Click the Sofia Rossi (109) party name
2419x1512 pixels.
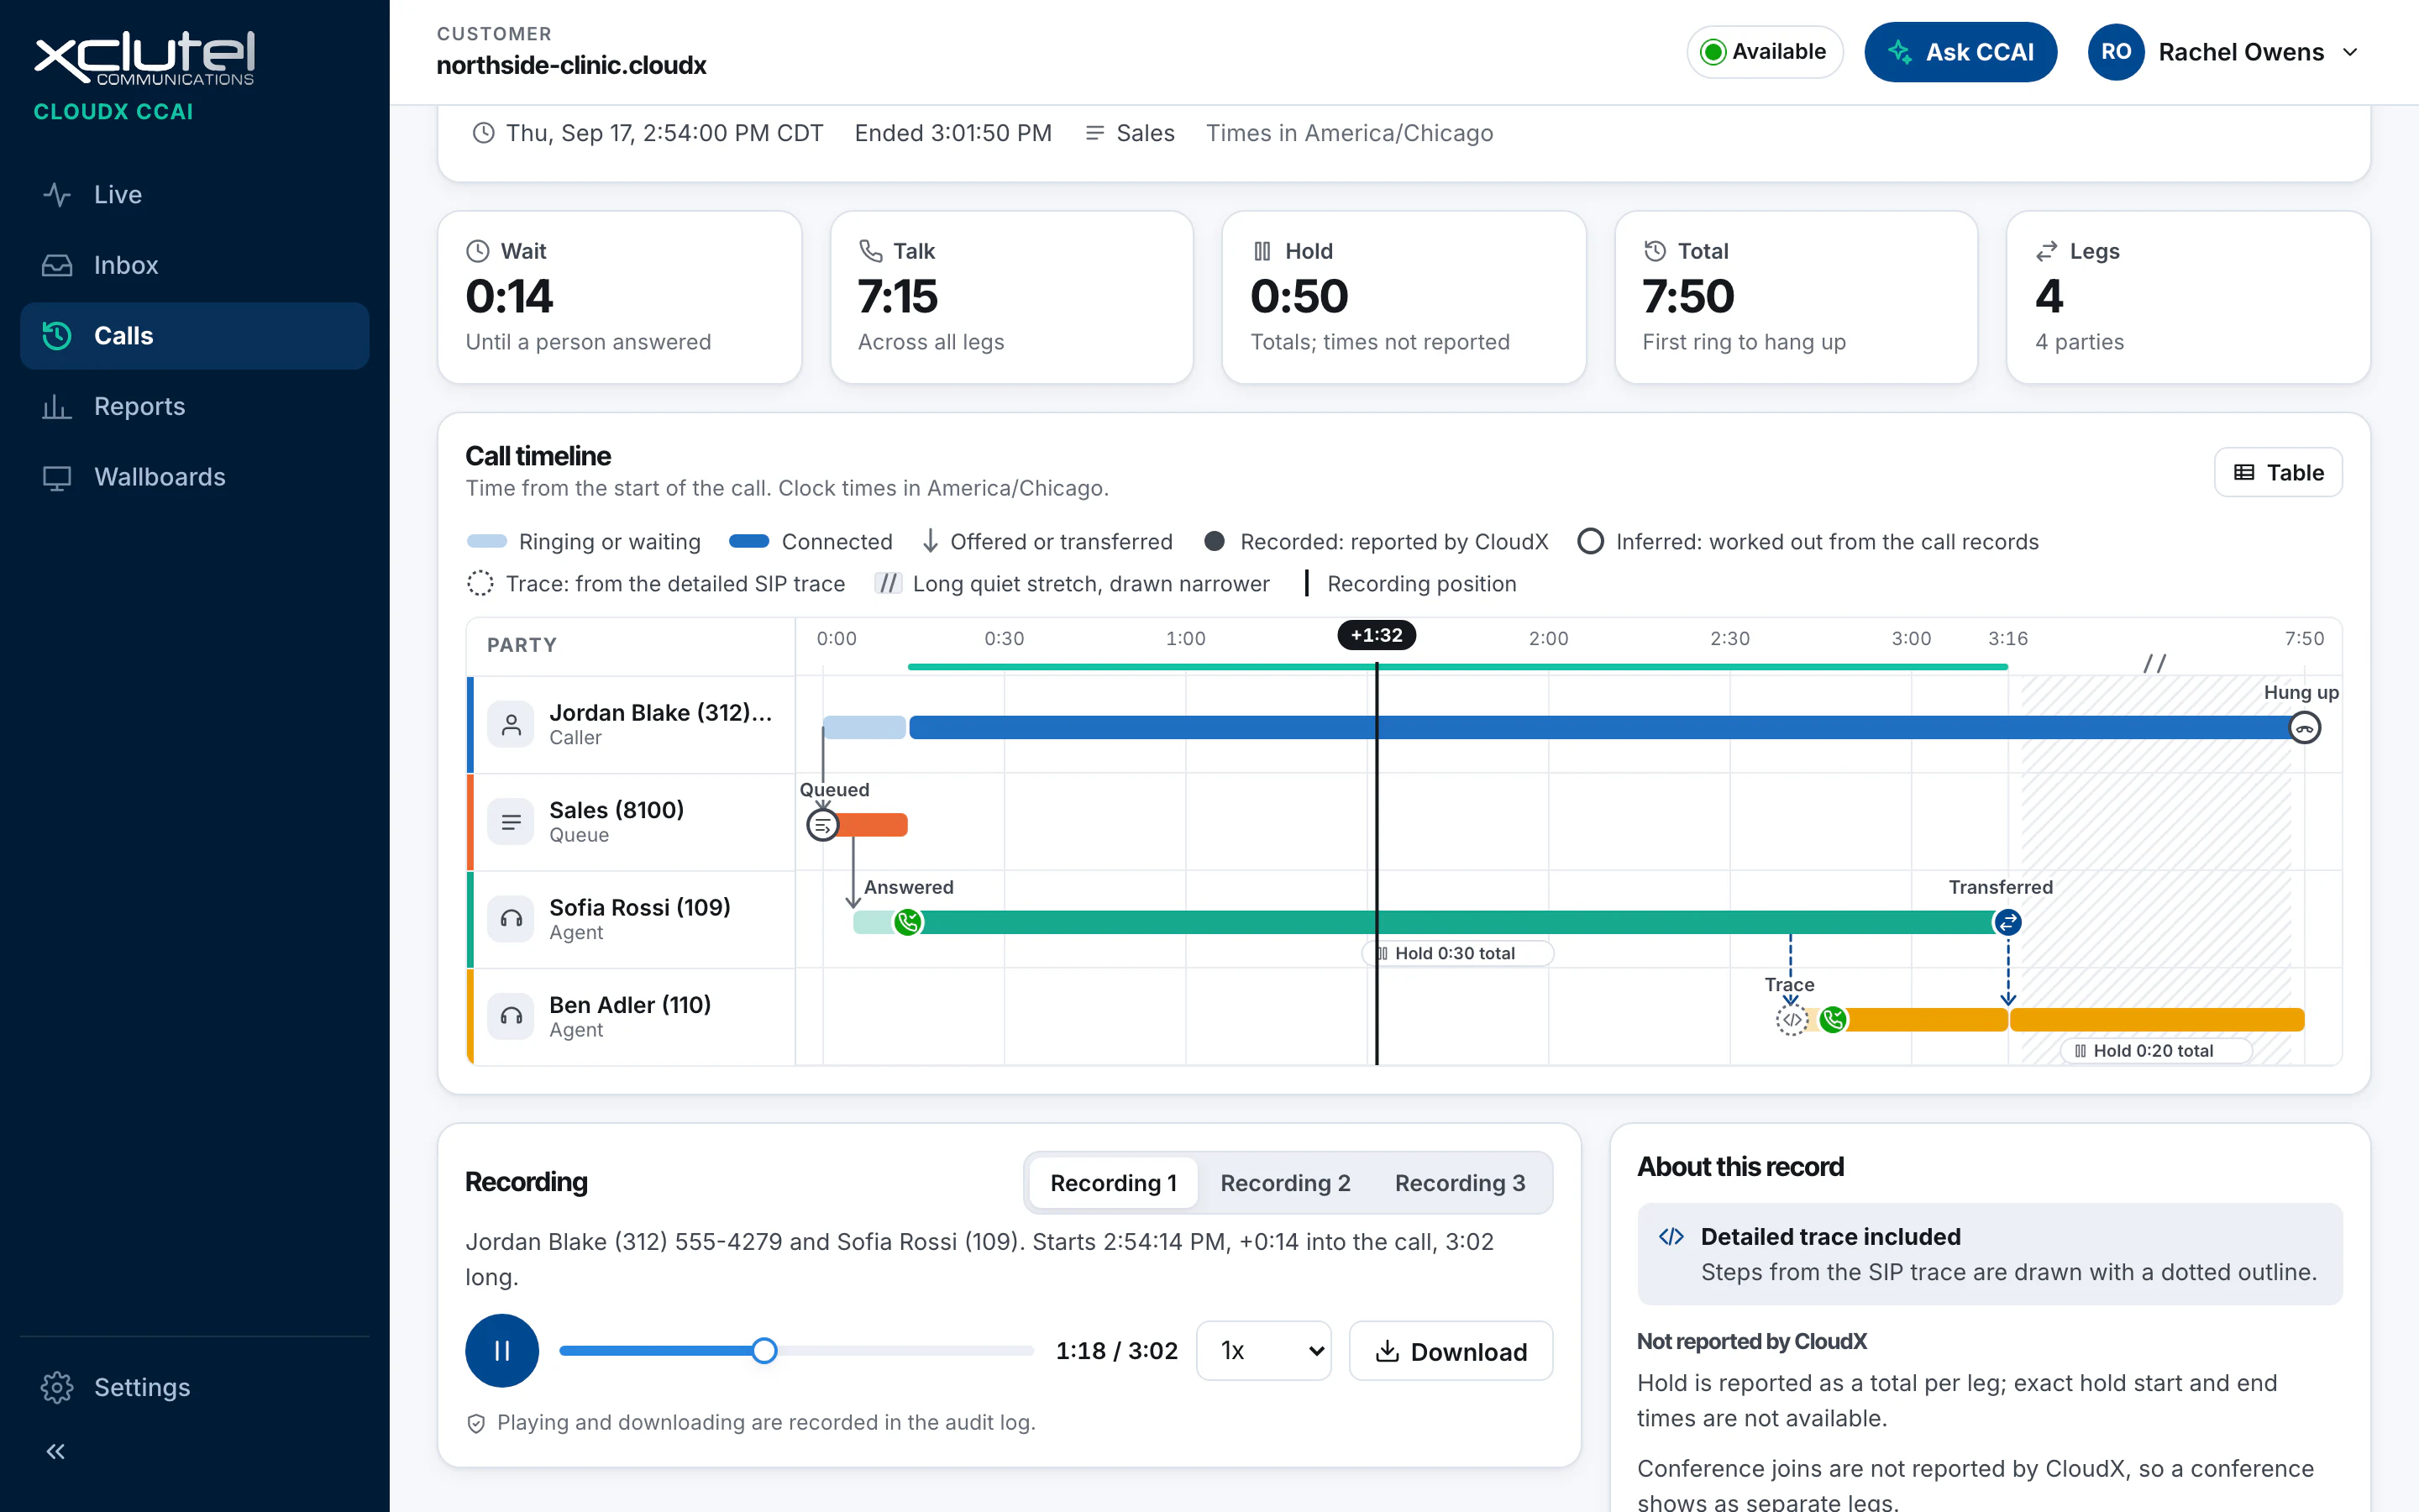click(640, 907)
